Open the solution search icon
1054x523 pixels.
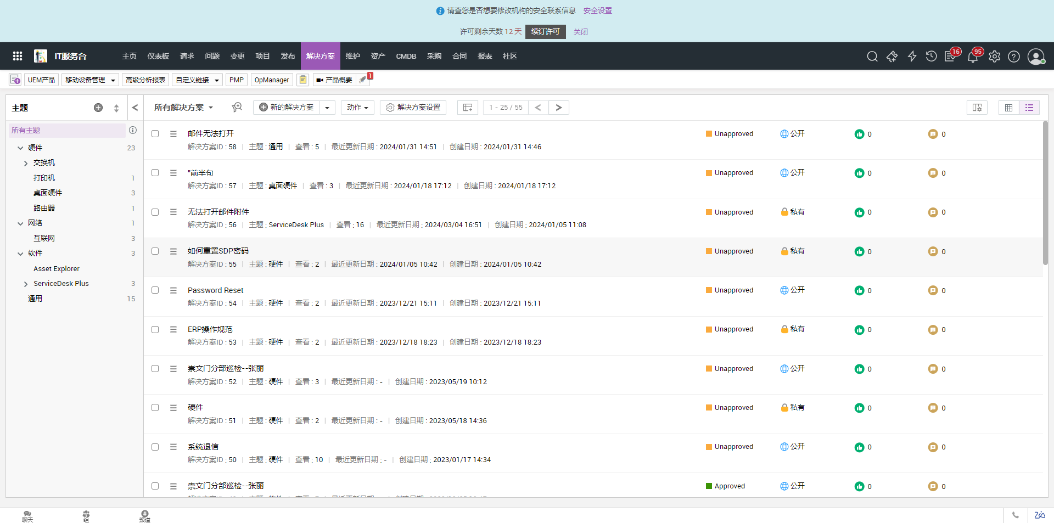pyautogui.click(x=237, y=108)
